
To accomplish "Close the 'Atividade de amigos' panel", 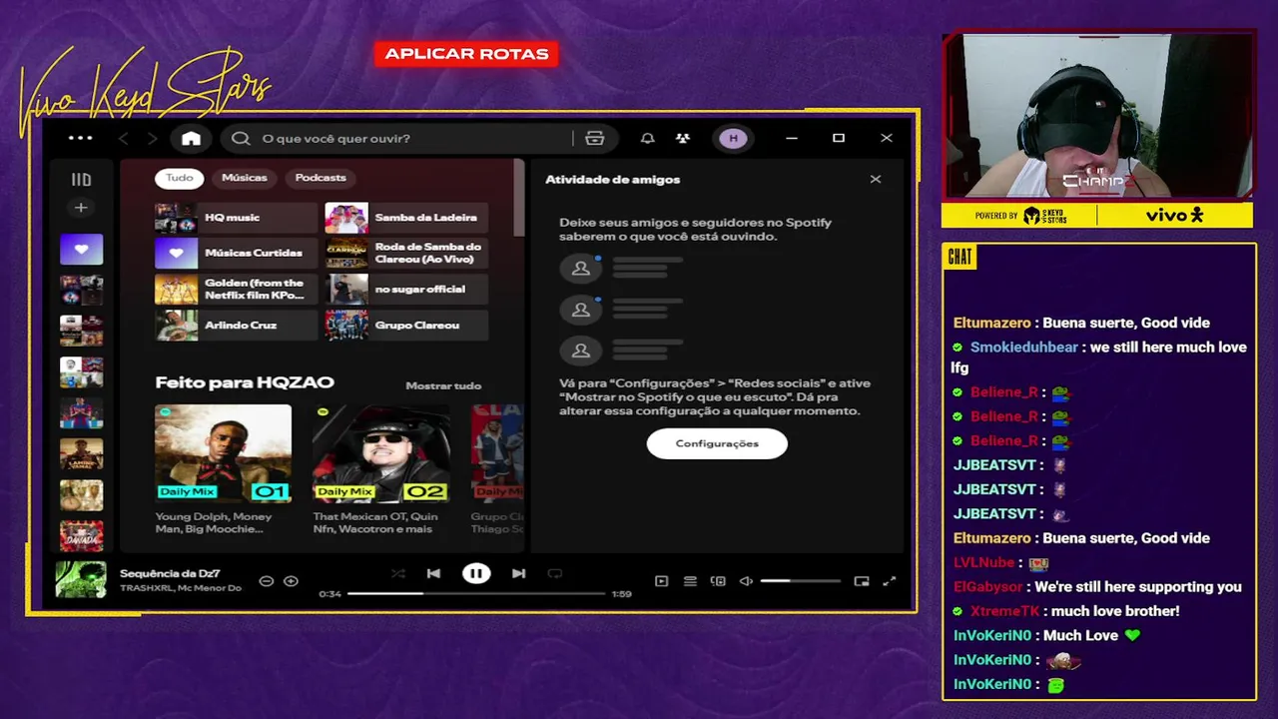I will coord(876,180).
